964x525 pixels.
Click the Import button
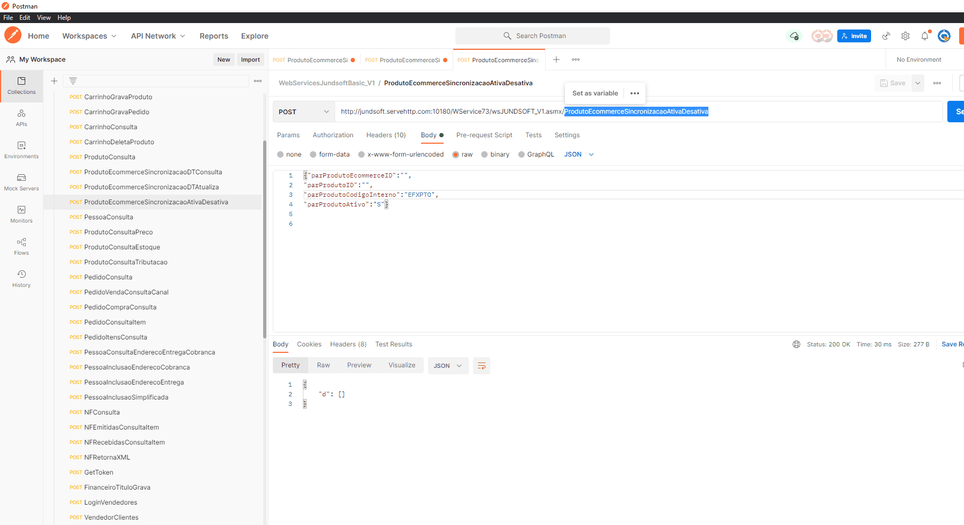click(250, 60)
